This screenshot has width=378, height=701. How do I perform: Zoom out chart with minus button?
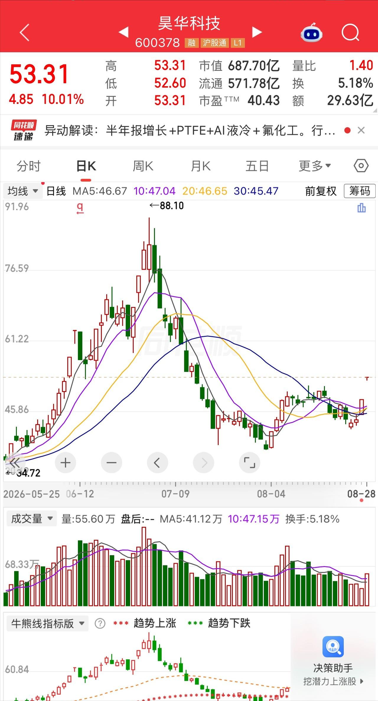pos(111,463)
